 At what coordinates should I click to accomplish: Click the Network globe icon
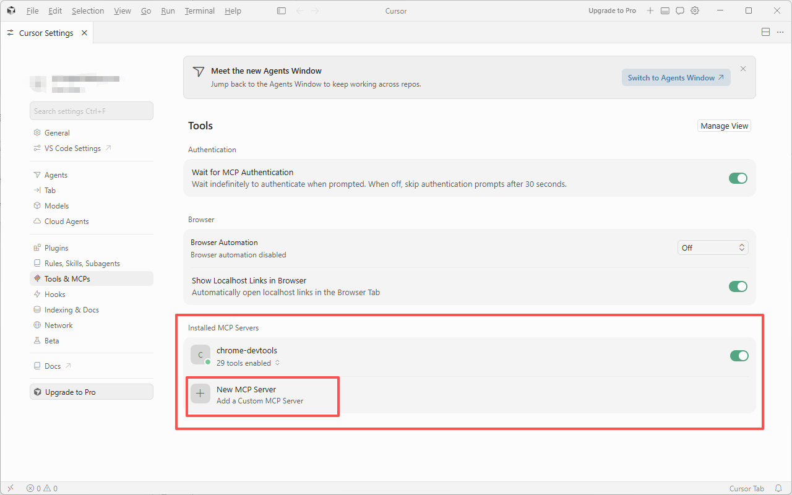coord(37,325)
